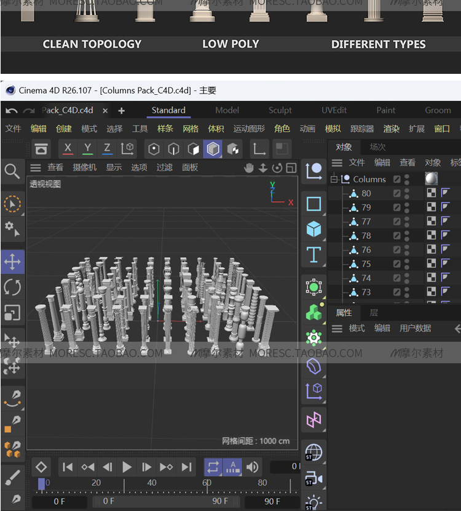Screen dimensions: 461x511
Task: Add a camera object
Action: pos(313,478)
